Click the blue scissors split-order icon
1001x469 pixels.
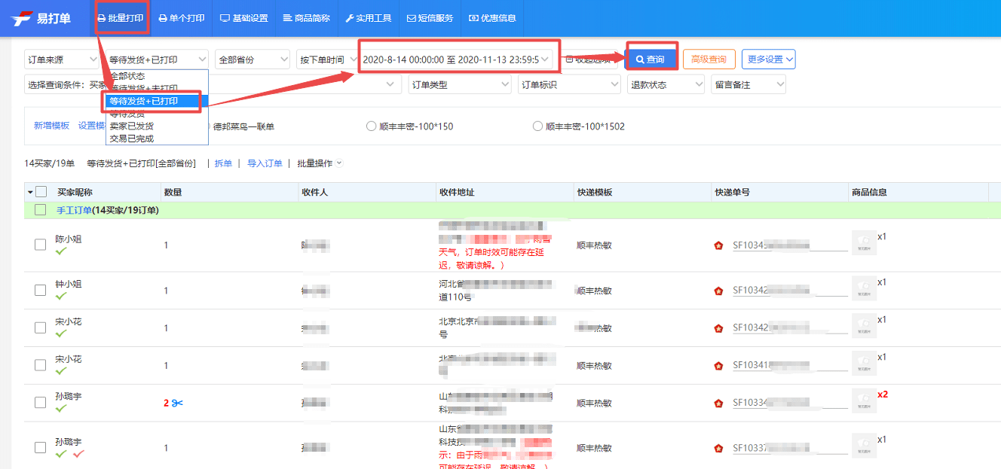177,404
